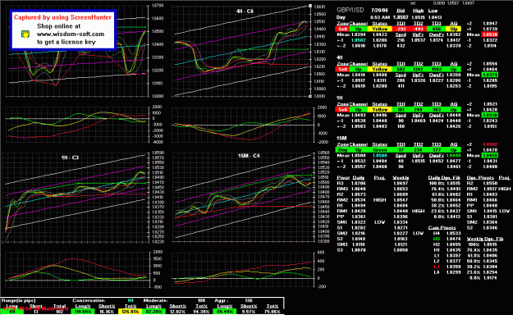Click inside the 15M - C4 price channel chart
513x315 pixels.
pos(242,197)
